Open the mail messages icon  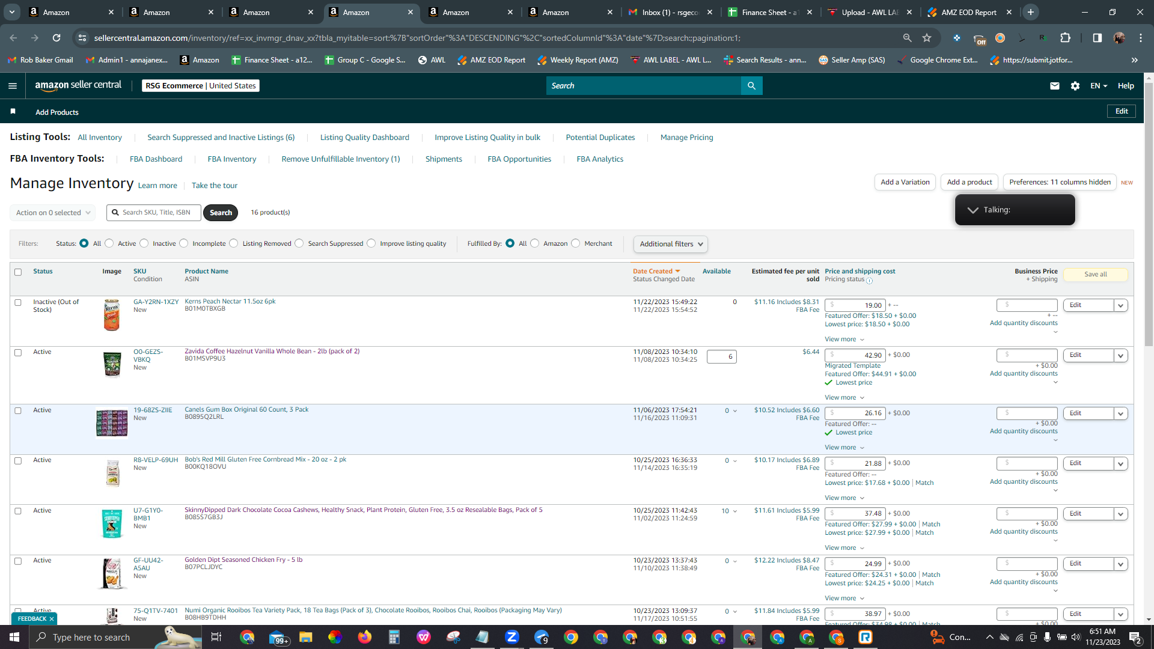(x=1055, y=86)
